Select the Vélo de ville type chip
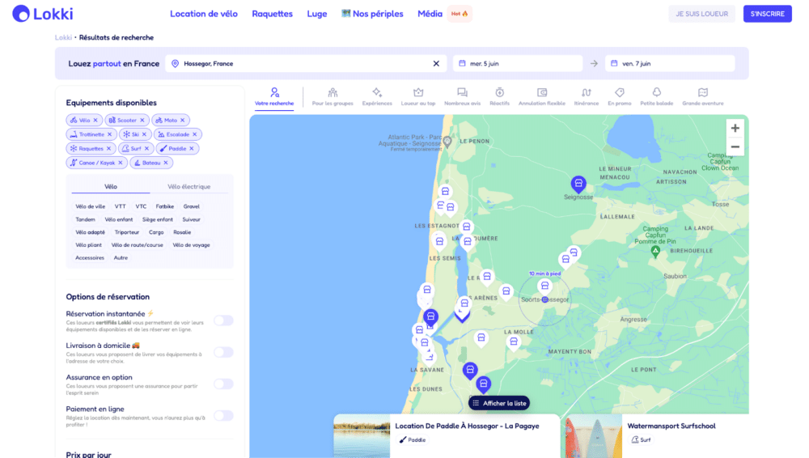The width and height of the screenshot is (809, 458). (91, 206)
